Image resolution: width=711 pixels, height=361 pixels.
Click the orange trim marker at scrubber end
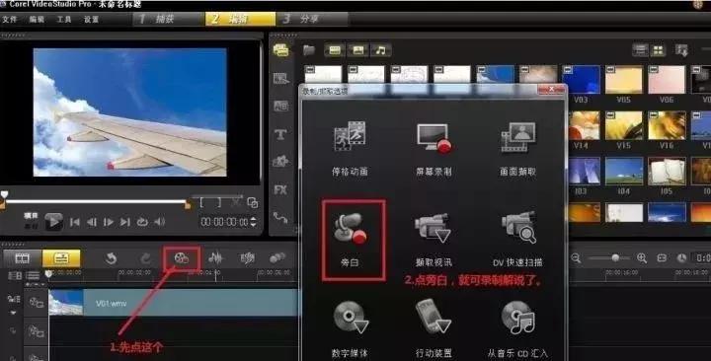click(x=188, y=205)
